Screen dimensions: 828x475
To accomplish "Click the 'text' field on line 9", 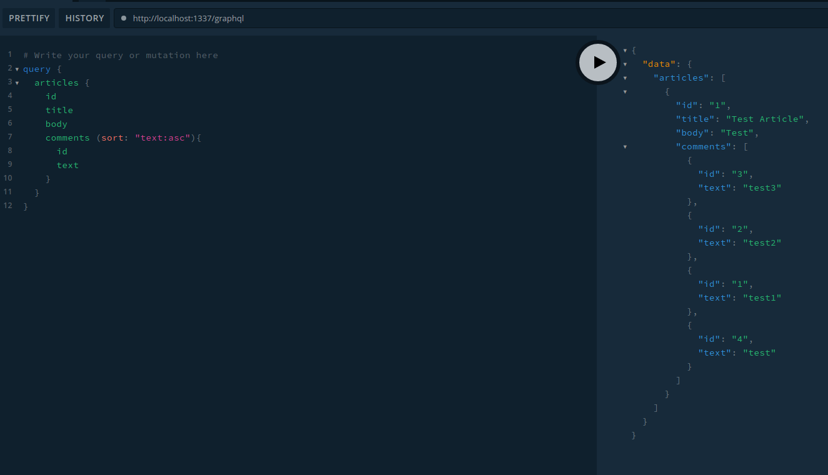I will tap(67, 165).
